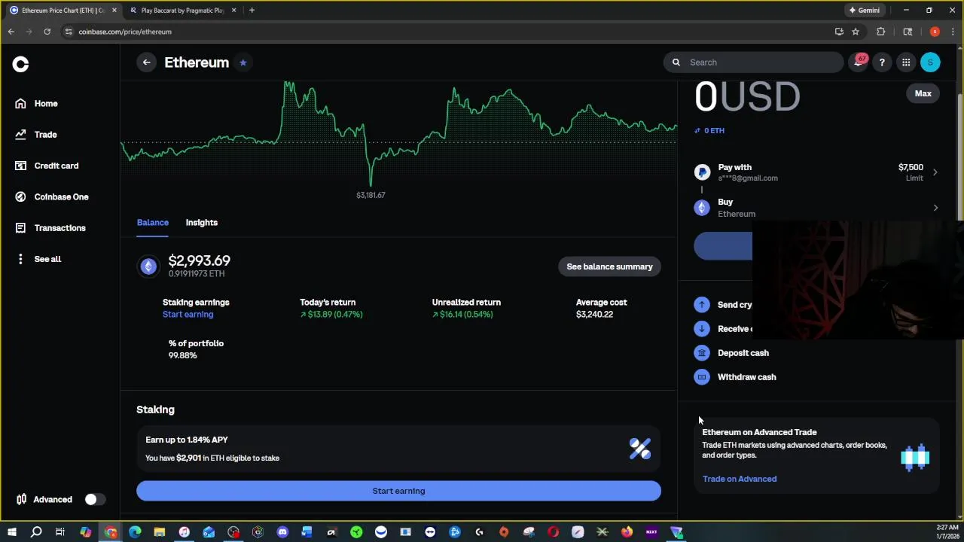Click the $3,181.67 chart low label
The image size is (964, 542).
pos(371,195)
